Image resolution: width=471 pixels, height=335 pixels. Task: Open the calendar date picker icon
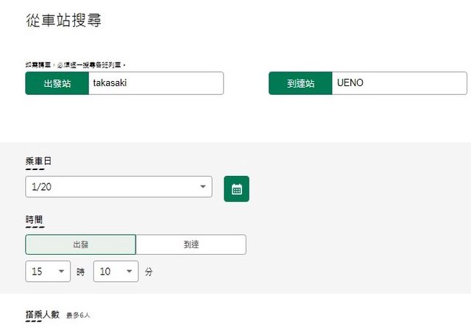pos(236,188)
